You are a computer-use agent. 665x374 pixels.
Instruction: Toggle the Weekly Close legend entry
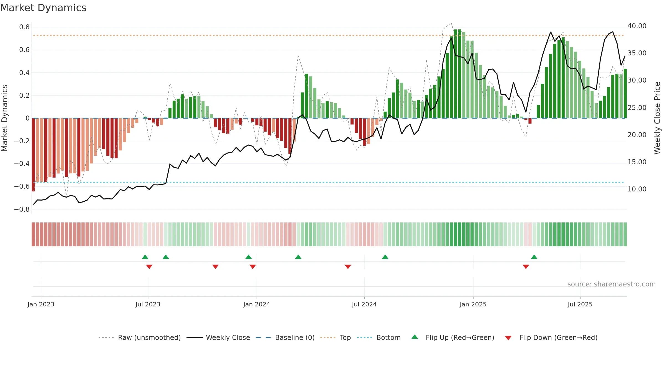pyautogui.click(x=218, y=337)
